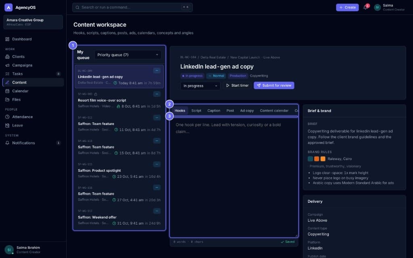Open Saffron: Team feature task SF-WG-116
This screenshot has height=258, width=413.
pyautogui.click(x=119, y=193)
